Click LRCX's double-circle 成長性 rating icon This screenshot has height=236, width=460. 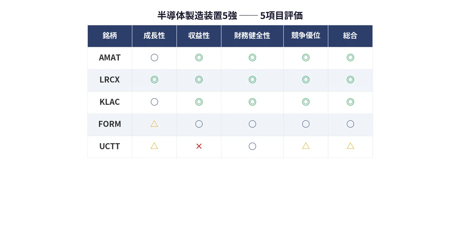point(154,80)
